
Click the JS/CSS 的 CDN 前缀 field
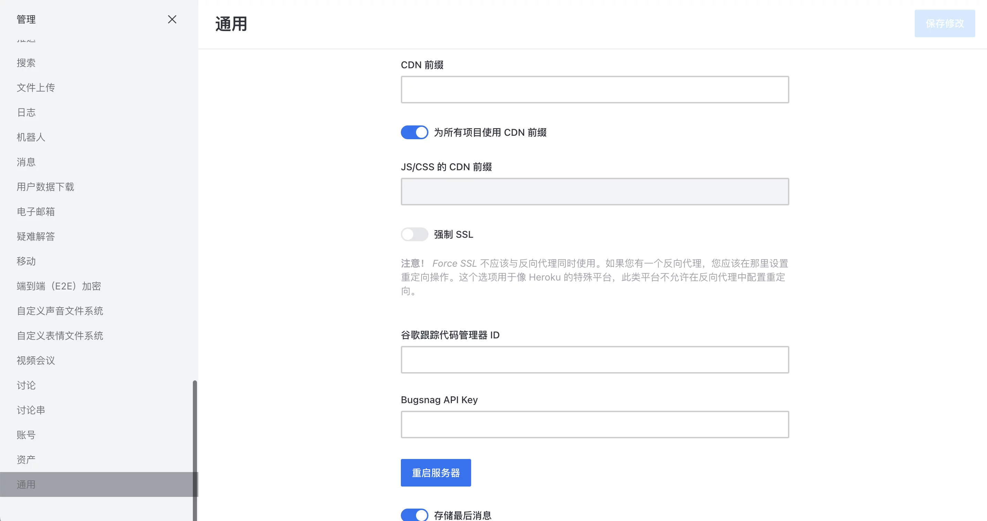pyautogui.click(x=595, y=192)
